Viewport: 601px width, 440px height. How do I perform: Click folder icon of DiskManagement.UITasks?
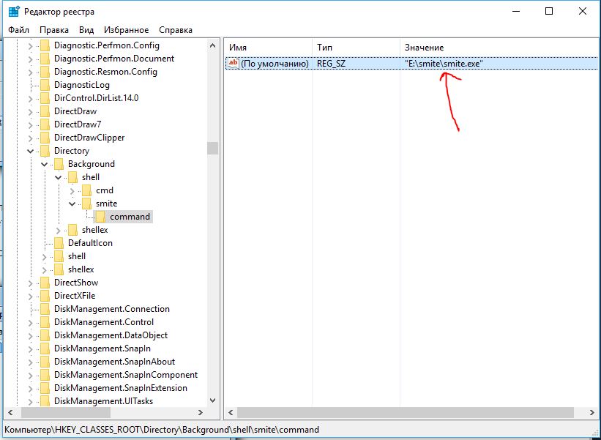45,401
